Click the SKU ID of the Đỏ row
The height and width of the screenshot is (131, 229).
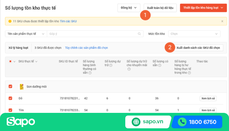click(70, 98)
